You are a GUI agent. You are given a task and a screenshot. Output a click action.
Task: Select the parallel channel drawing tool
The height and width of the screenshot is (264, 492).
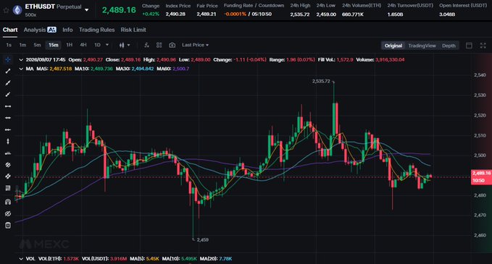8,165
